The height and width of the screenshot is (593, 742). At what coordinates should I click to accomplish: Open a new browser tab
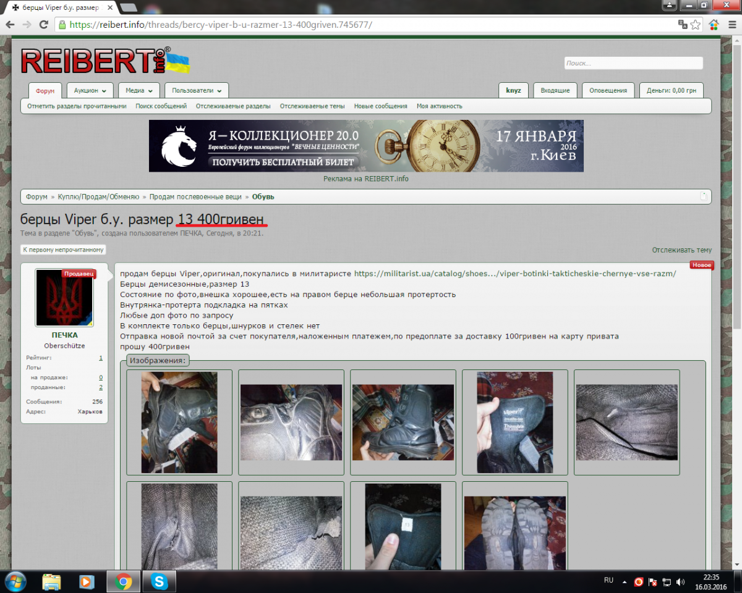[128, 7]
